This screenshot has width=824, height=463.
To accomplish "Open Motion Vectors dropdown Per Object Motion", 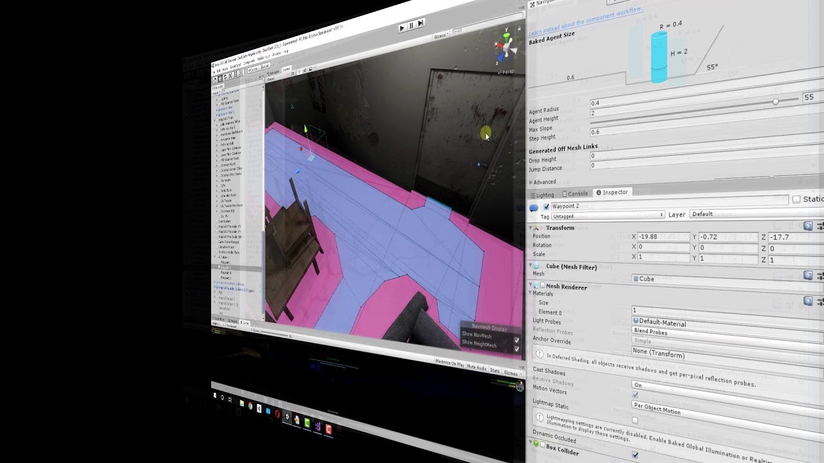I will click(727, 417).
